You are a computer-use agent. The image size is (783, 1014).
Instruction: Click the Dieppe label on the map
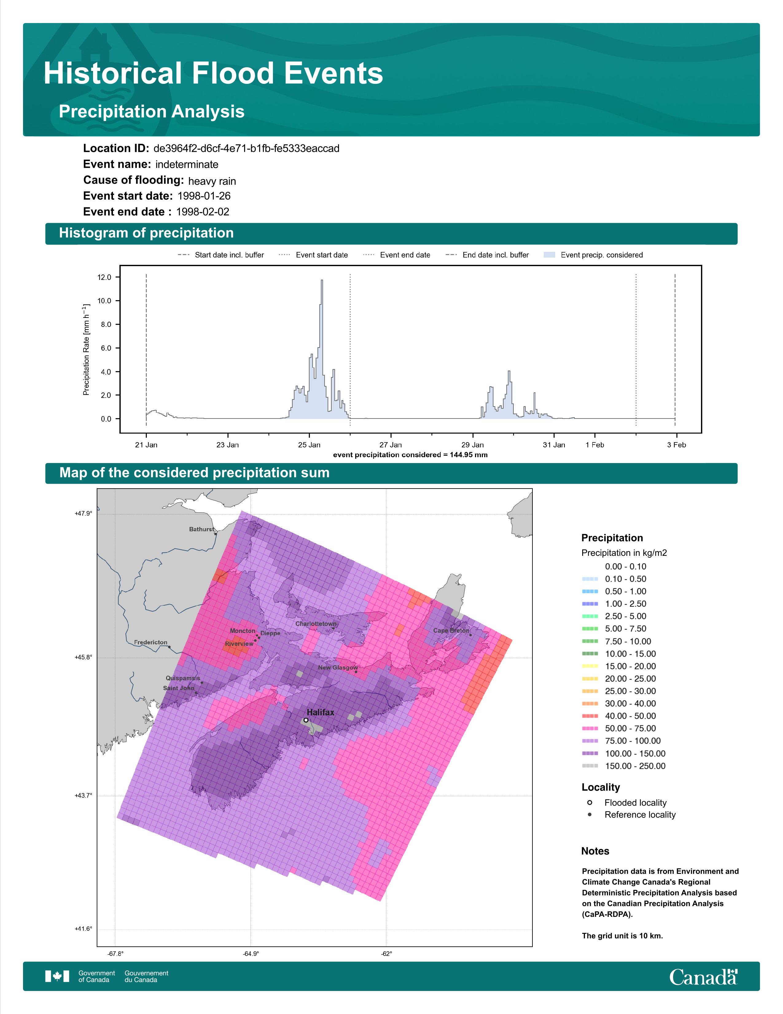coord(271,633)
